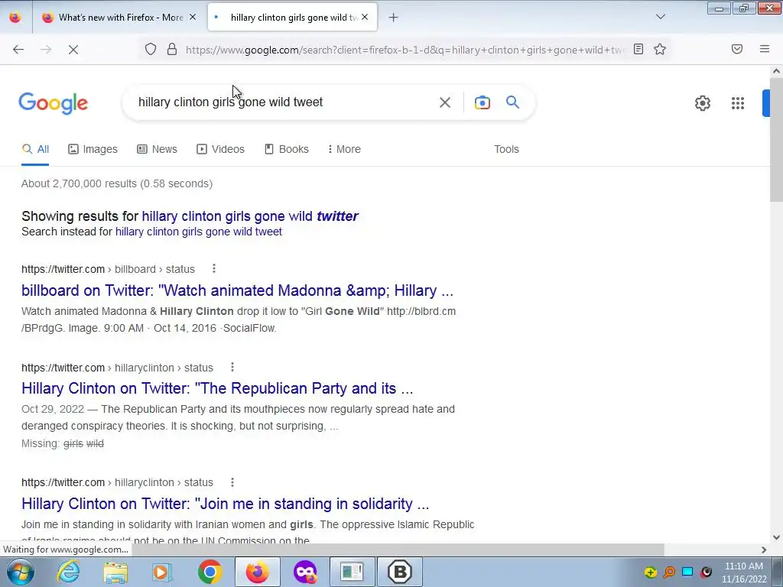This screenshot has width=783, height=587.
Task: Open the Google apps grid
Action: click(x=738, y=103)
